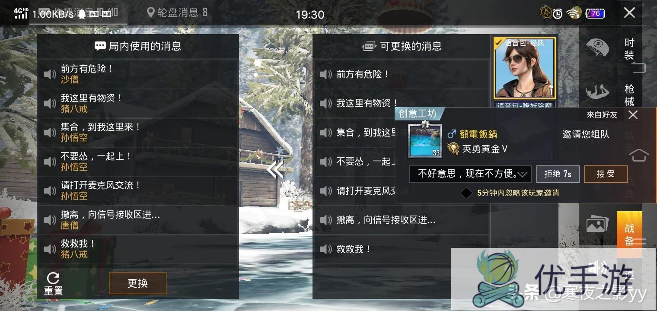Close the friend invite popup
The image size is (657, 311).
633,114
